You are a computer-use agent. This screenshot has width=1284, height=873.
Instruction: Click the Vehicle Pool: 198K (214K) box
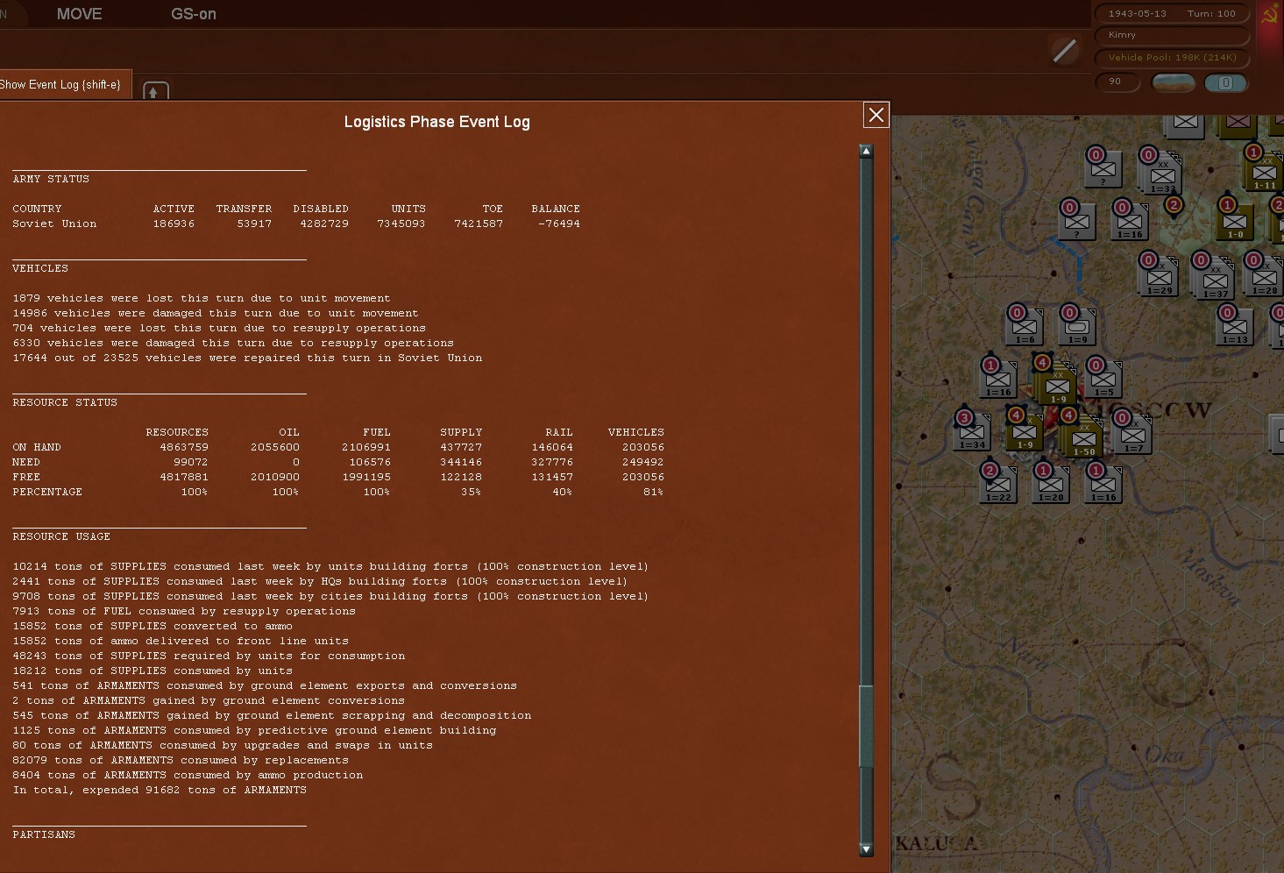tap(1172, 58)
